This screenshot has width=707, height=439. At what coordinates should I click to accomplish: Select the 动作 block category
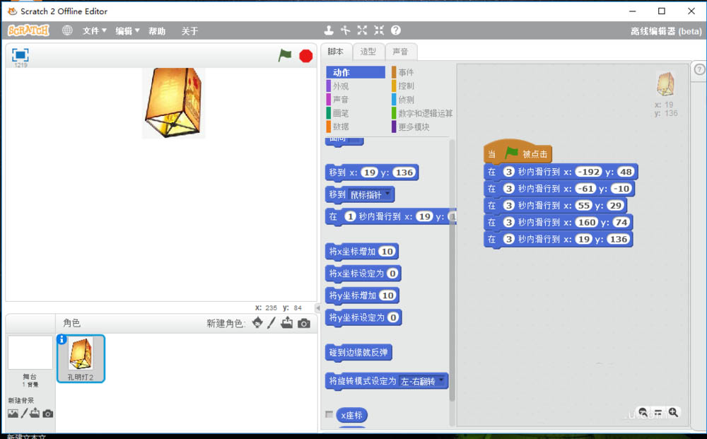[x=356, y=72]
